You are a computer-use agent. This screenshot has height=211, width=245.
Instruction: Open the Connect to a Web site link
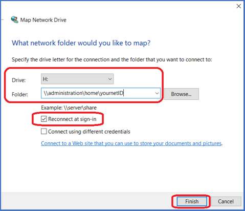coord(131,143)
